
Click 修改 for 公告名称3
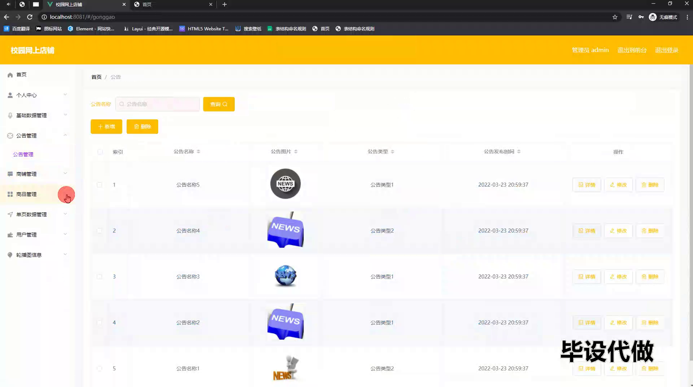pyautogui.click(x=618, y=277)
